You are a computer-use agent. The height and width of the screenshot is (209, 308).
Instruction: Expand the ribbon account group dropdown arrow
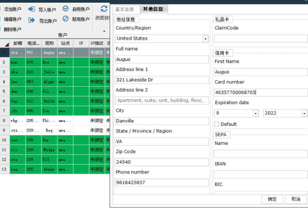pyautogui.click(x=104, y=31)
